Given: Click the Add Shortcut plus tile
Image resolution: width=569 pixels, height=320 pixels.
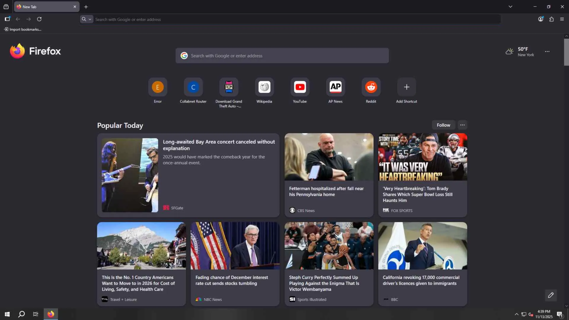Looking at the screenshot, I should [x=406, y=87].
